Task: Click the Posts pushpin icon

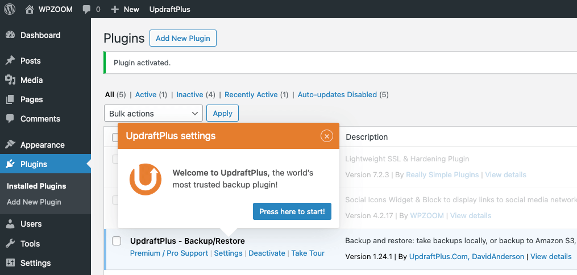Action: (x=10, y=61)
